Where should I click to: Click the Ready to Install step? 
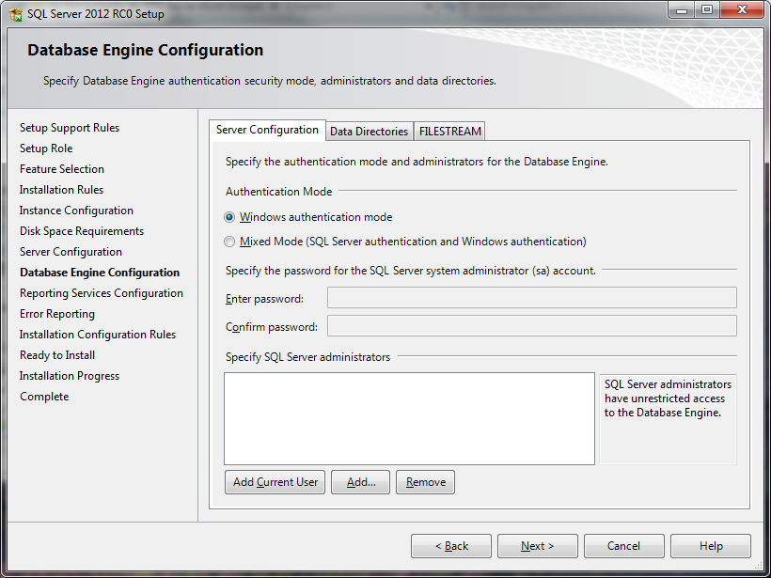point(57,355)
